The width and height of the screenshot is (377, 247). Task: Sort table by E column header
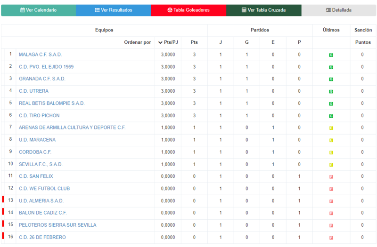[x=273, y=42]
